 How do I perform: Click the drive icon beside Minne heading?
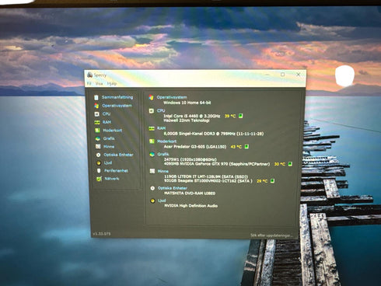pos(152,171)
